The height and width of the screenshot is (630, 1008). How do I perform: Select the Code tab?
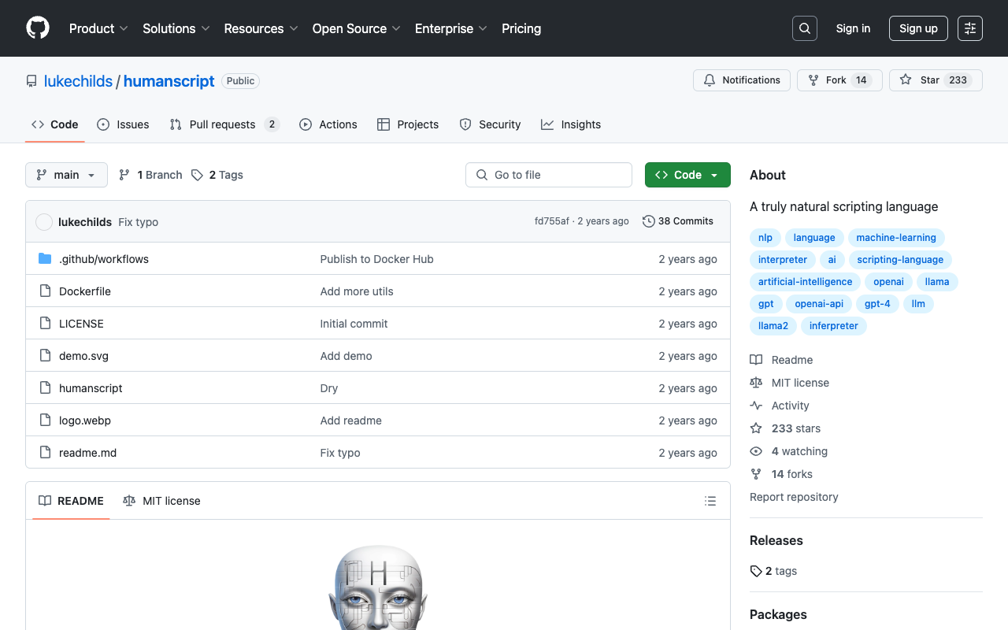point(55,124)
